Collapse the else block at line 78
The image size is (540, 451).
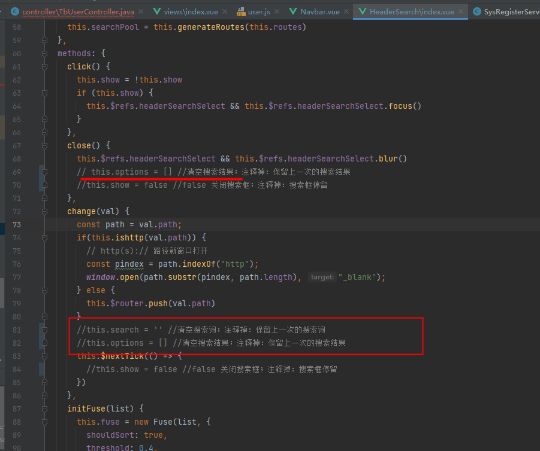click(44, 291)
